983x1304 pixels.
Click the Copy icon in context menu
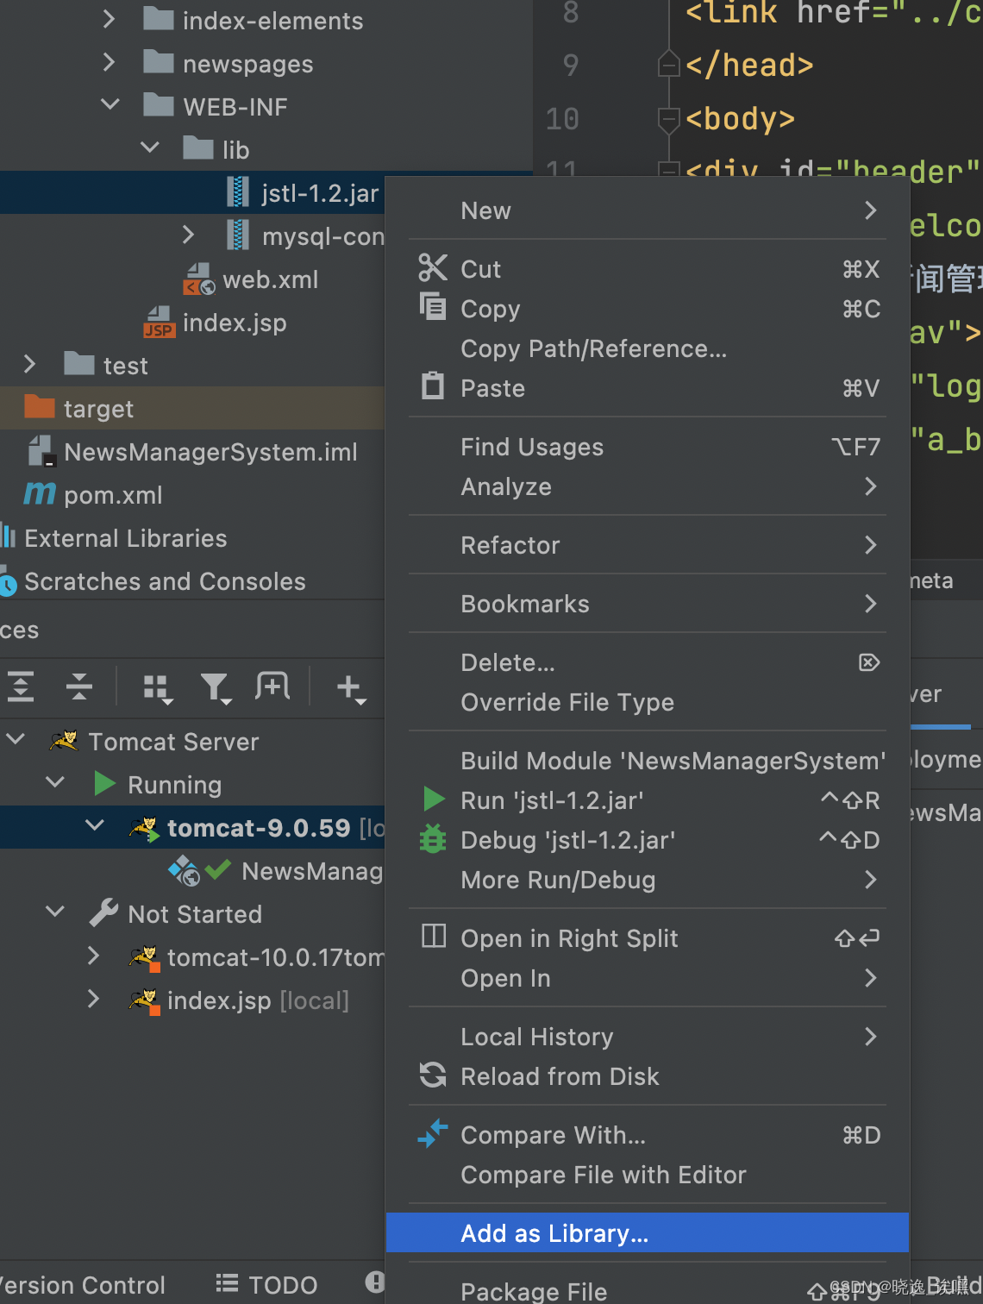click(433, 306)
